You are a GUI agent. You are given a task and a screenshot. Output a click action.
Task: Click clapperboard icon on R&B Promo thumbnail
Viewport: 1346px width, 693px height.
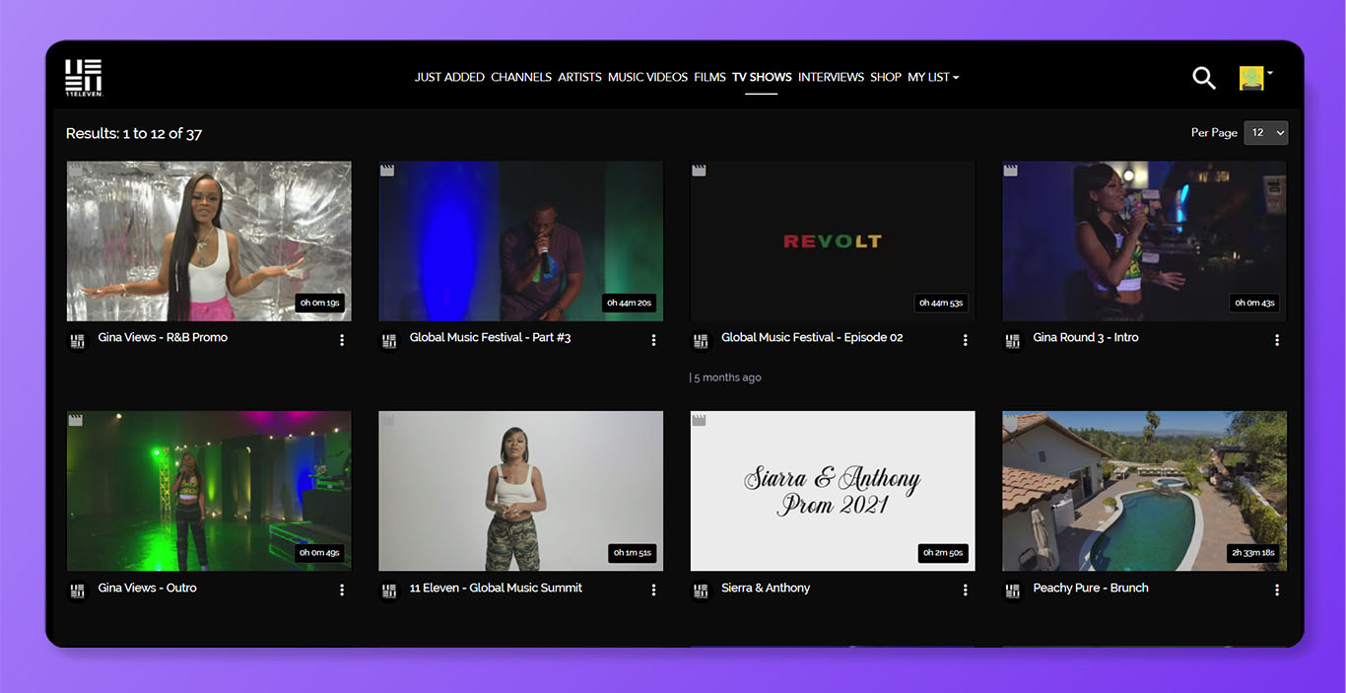76,171
